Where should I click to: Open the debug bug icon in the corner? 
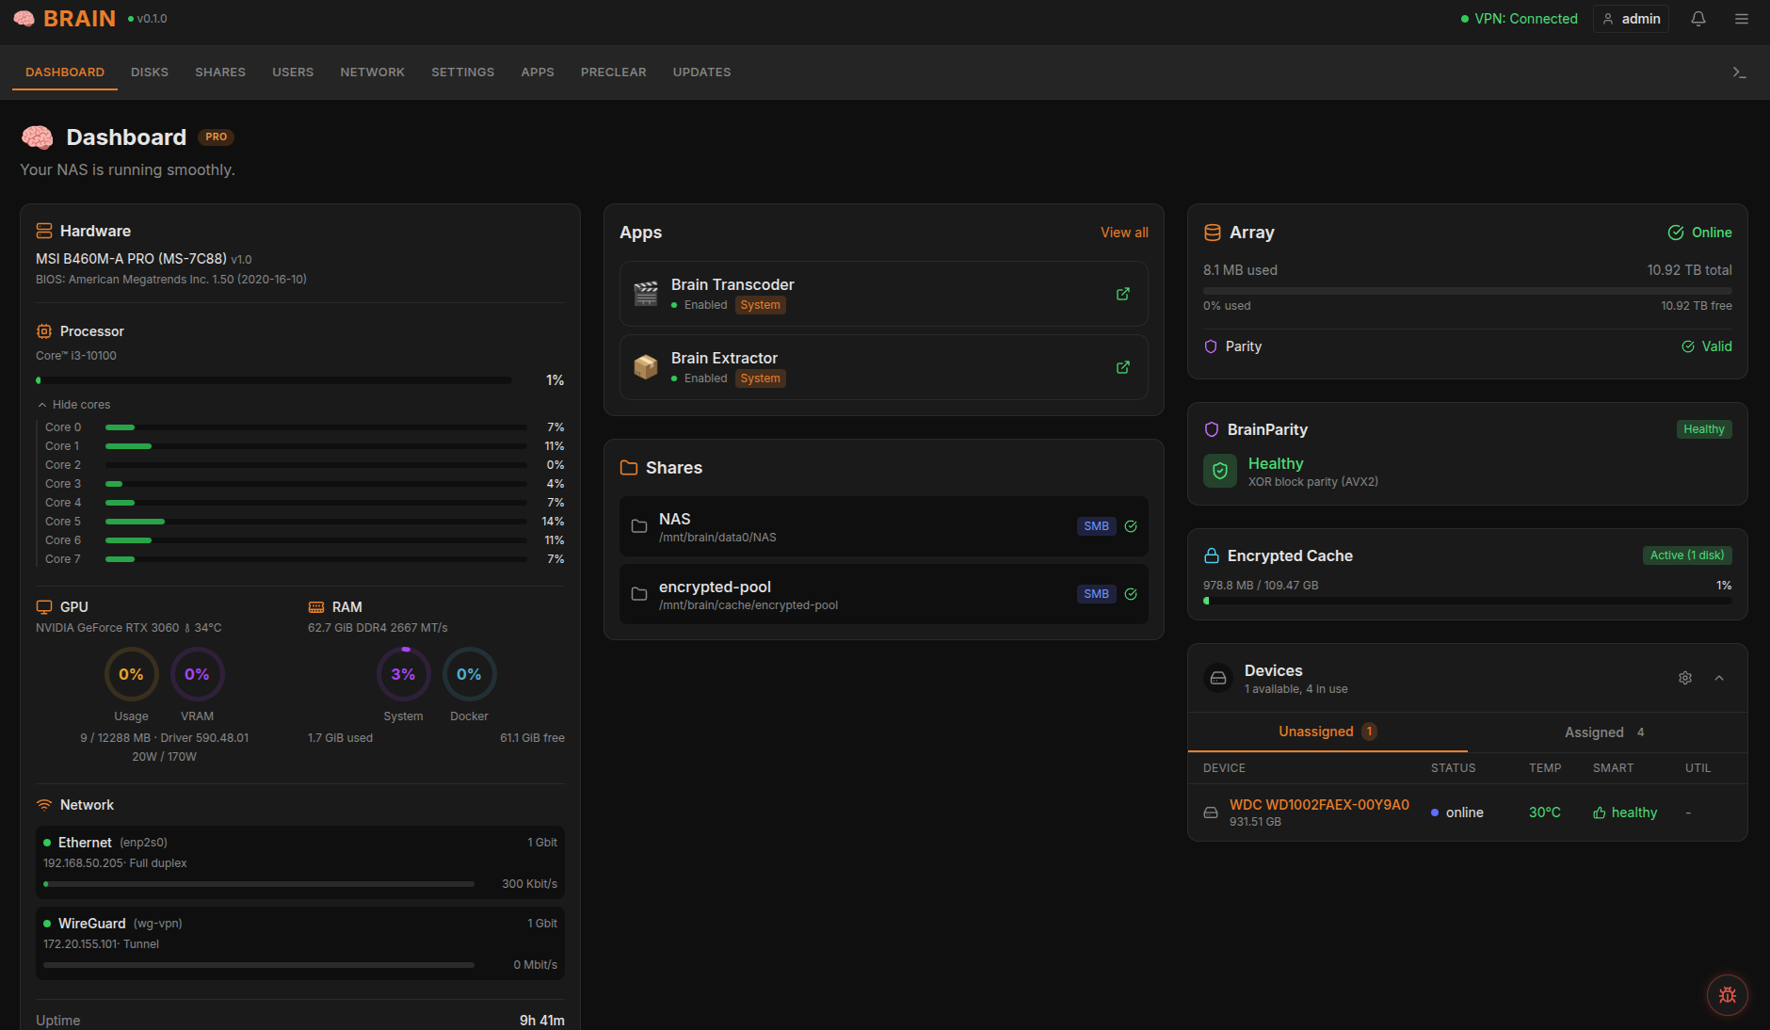(1727, 994)
